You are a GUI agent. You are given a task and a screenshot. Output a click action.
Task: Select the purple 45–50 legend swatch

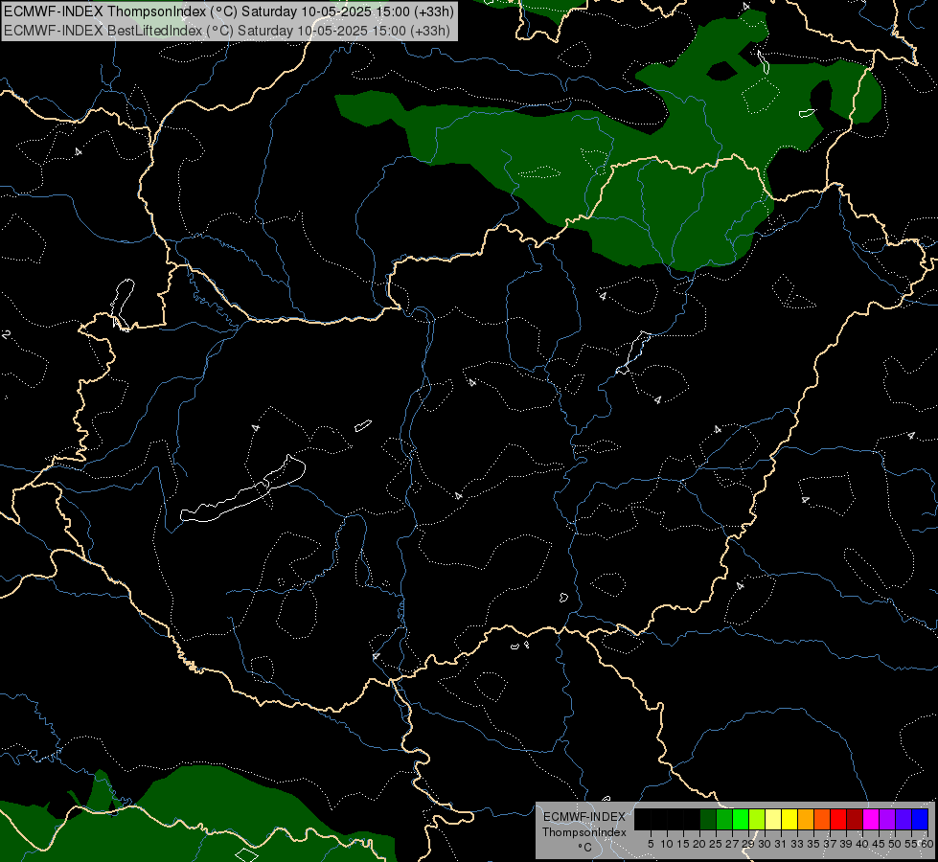[887, 820]
